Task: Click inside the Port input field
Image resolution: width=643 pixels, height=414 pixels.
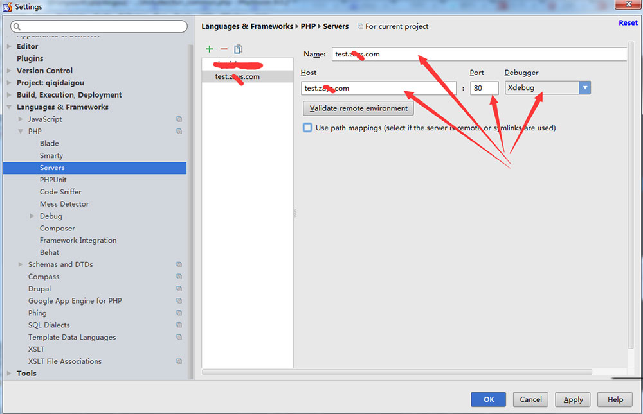Action: click(484, 87)
